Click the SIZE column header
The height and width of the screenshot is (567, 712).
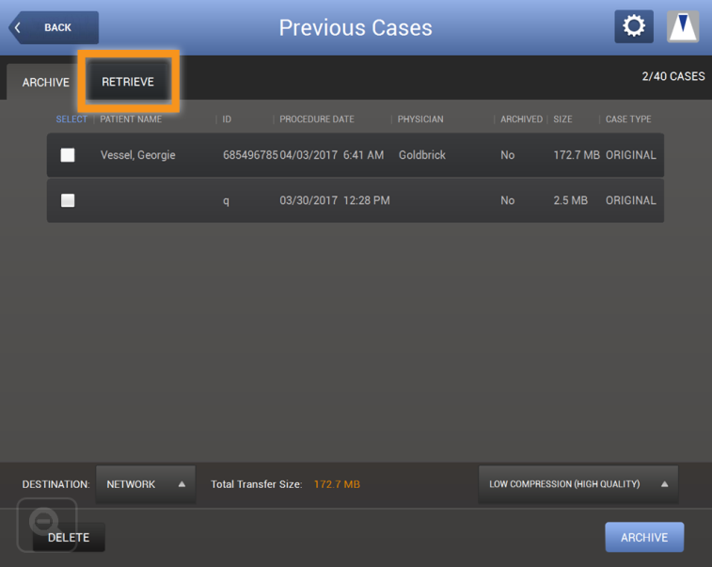[562, 118]
